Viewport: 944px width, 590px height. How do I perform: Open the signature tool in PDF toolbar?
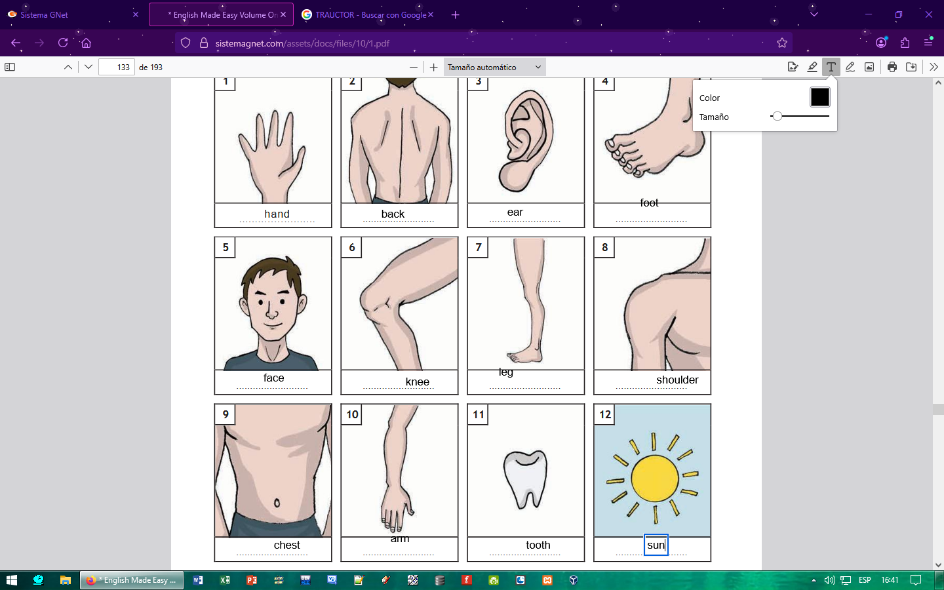coord(793,67)
